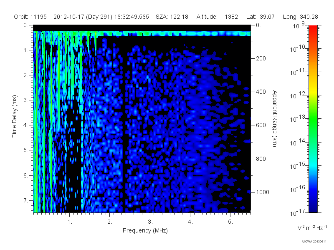The image size is (334, 250).
Task: Click the Lat: 39.07 header value
Action: tap(260, 17)
